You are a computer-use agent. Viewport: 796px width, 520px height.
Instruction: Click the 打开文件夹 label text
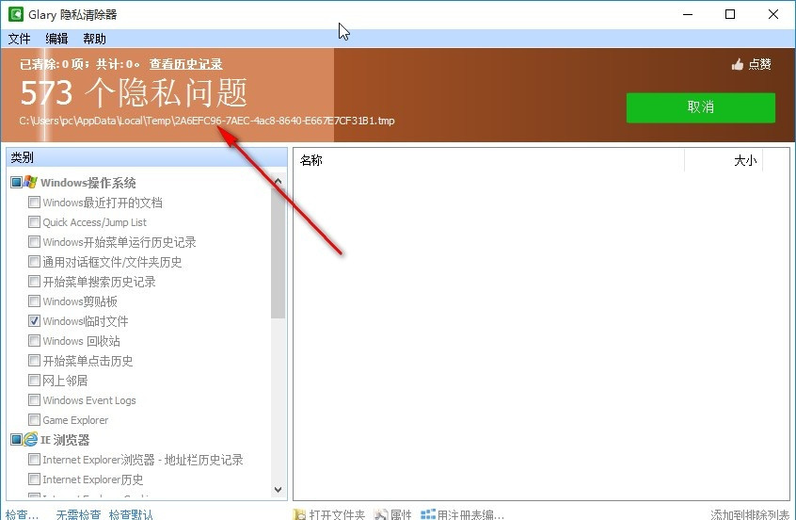[337, 514]
